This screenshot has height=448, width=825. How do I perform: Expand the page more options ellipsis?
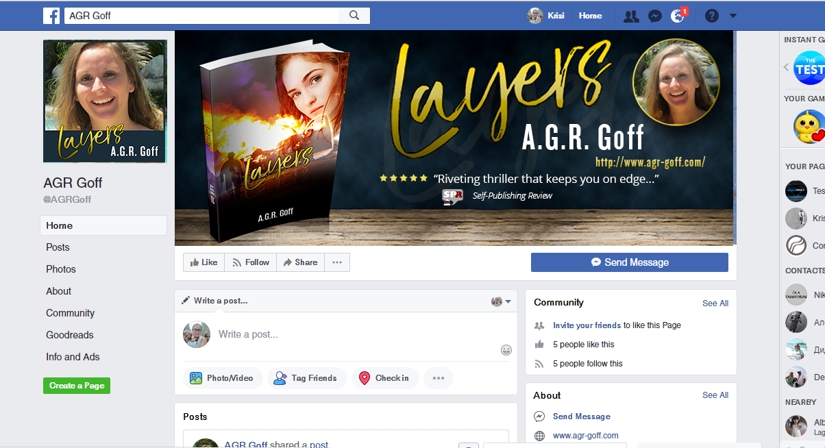(x=336, y=262)
